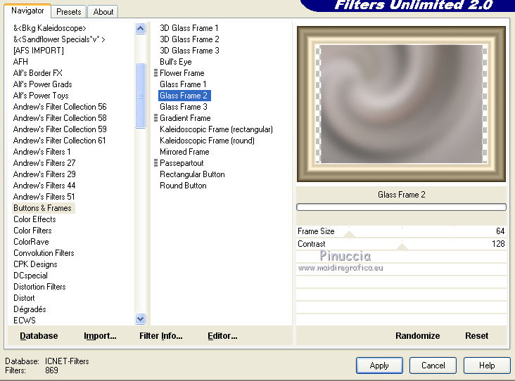Screen dimensions: 515x381
Task: Click the grip icon beside Gradient Frame
Action: pos(155,118)
